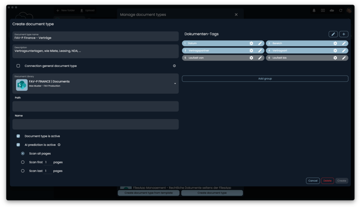Enable Connection general document type checkbox
361x208 pixels.
click(18, 66)
